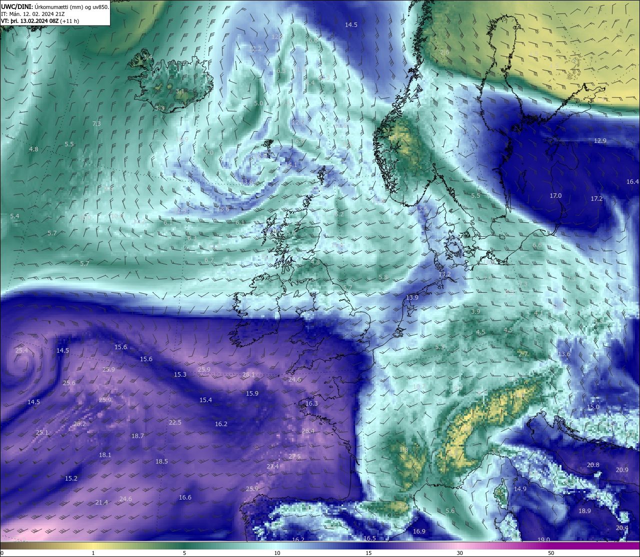Click the 26.4 map value
Image resolution: width=640 pixels, height=557 pixels.
click(x=308, y=431)
